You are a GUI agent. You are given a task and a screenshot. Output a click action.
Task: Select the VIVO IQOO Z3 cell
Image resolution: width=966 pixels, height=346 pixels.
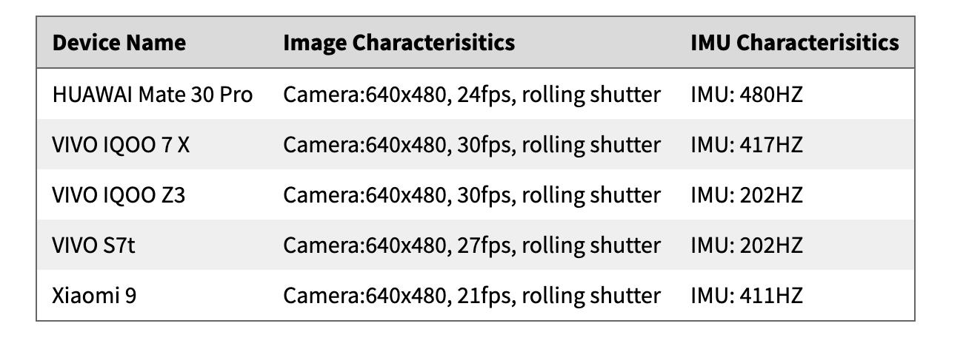(x=119, y=195)
